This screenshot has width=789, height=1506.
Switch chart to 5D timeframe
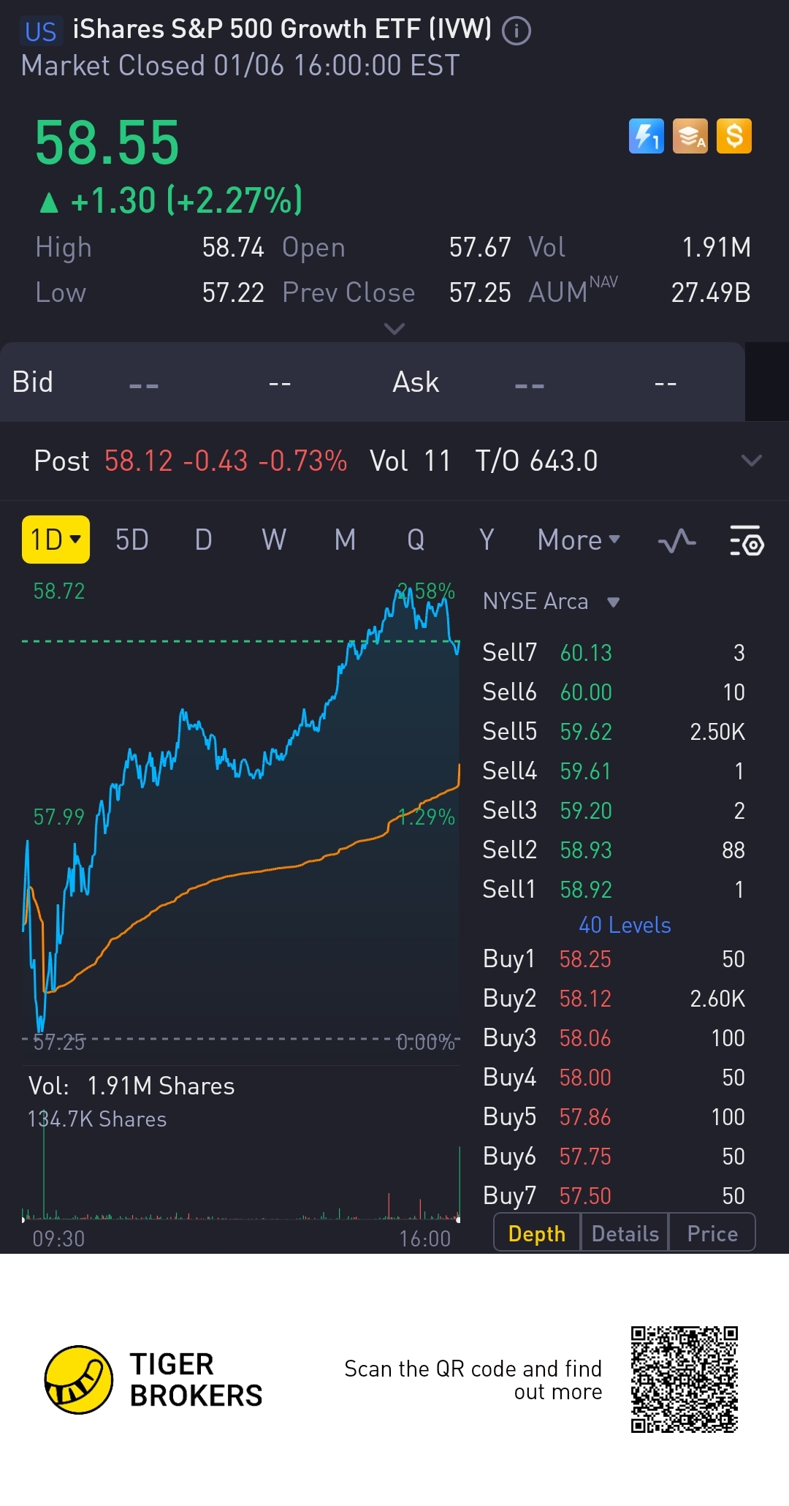132,540
